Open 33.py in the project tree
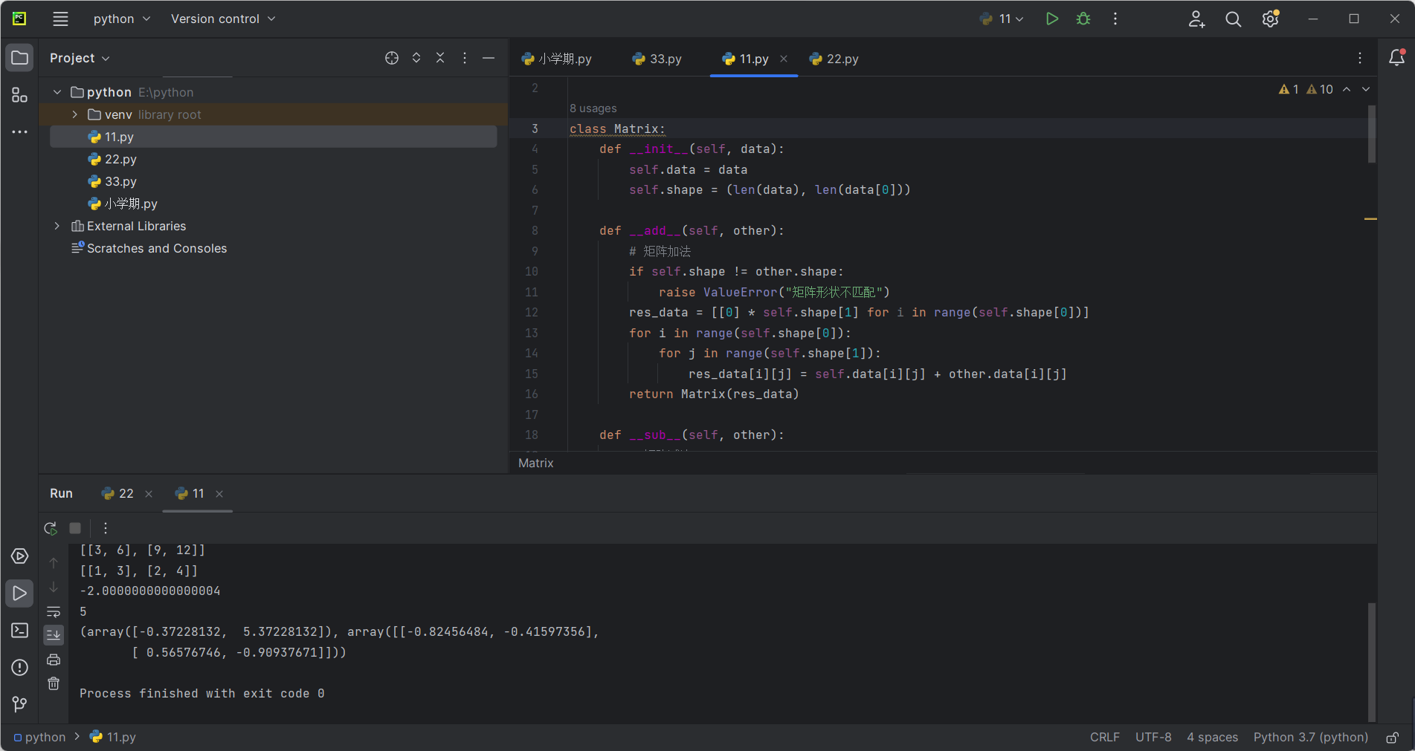The image size is (1415, 751). click(x=120, y=181)
